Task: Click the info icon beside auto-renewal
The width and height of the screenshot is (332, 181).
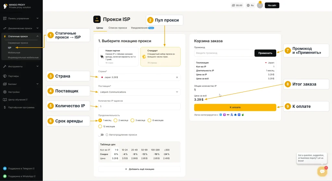Action: (x=107, y=135)
